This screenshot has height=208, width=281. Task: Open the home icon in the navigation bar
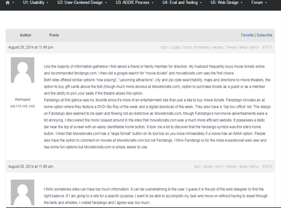click(8, 3)
